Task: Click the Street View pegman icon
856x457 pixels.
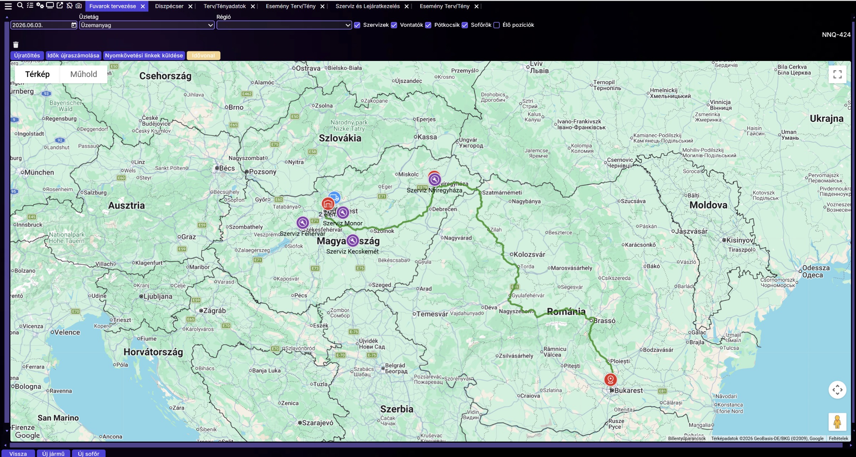Action: pyautogui.click(x=837, y=422)
